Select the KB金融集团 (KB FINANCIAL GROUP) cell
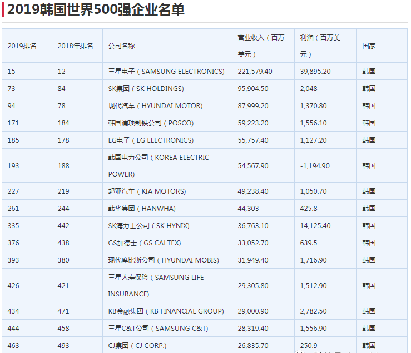411x353 pixels. (166, 311)
